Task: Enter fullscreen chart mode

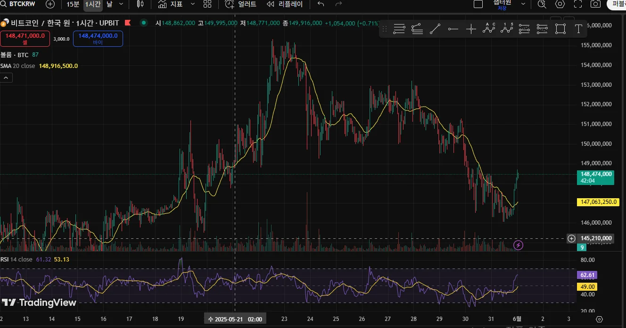Action: (x=578, y=4)
